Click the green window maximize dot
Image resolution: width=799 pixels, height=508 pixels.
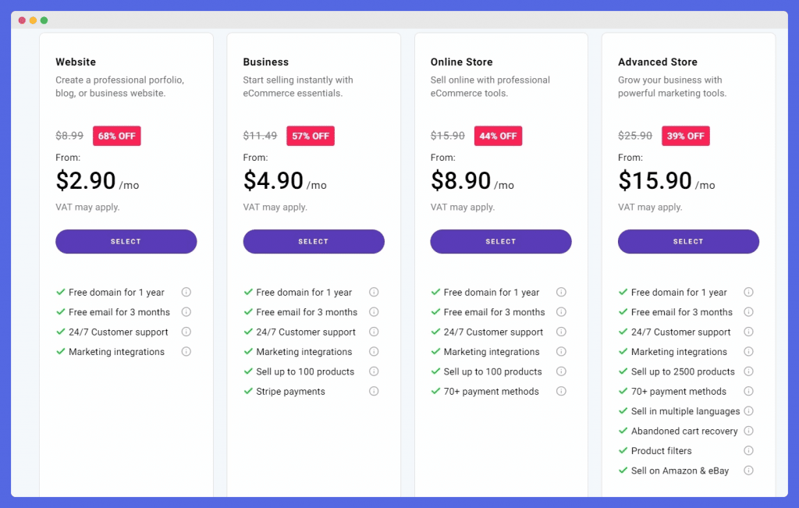click(x=44, y=20)
